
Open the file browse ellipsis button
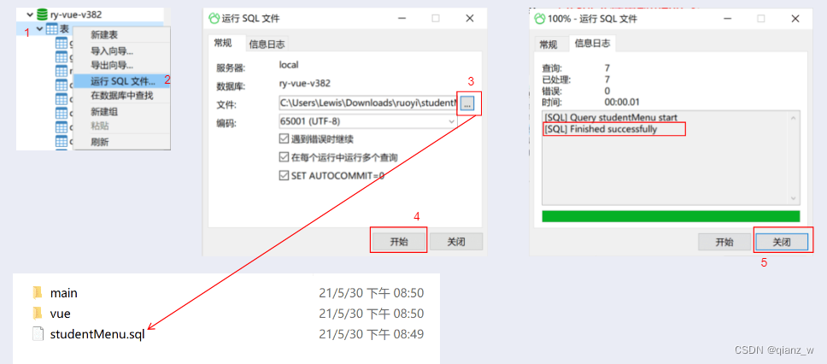pyautogui.click(x=466, y=103)
